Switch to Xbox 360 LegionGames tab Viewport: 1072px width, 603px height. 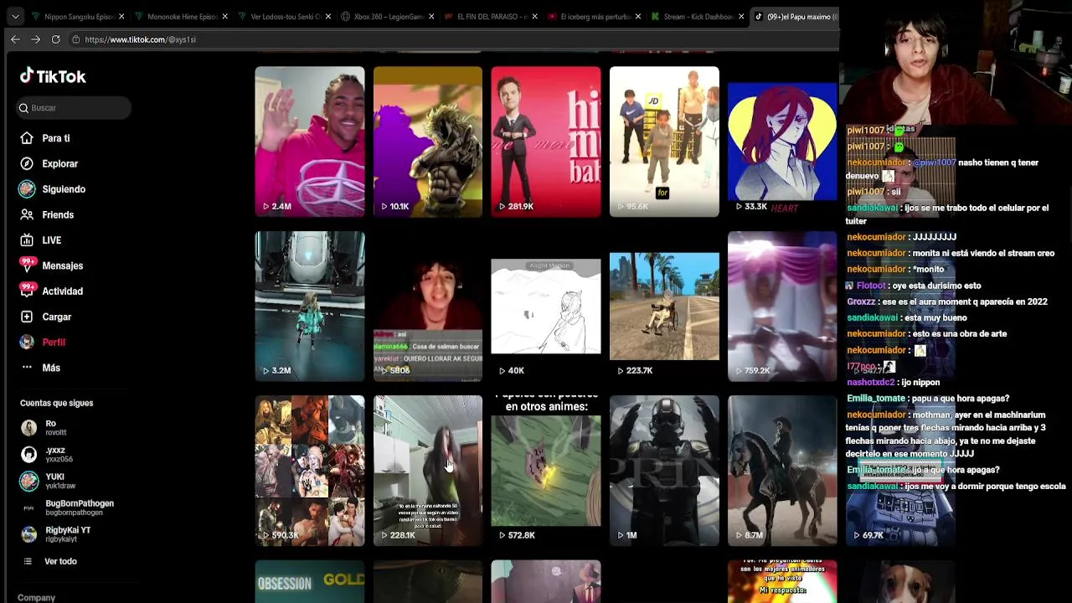(386, 17)
